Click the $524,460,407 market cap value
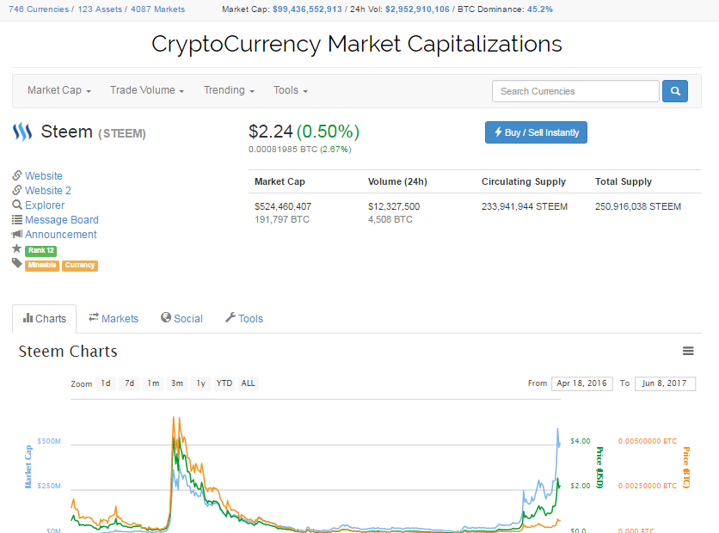The height and width of the screenshot is (533, 719). pyautogui.click(x=283, y=206)
